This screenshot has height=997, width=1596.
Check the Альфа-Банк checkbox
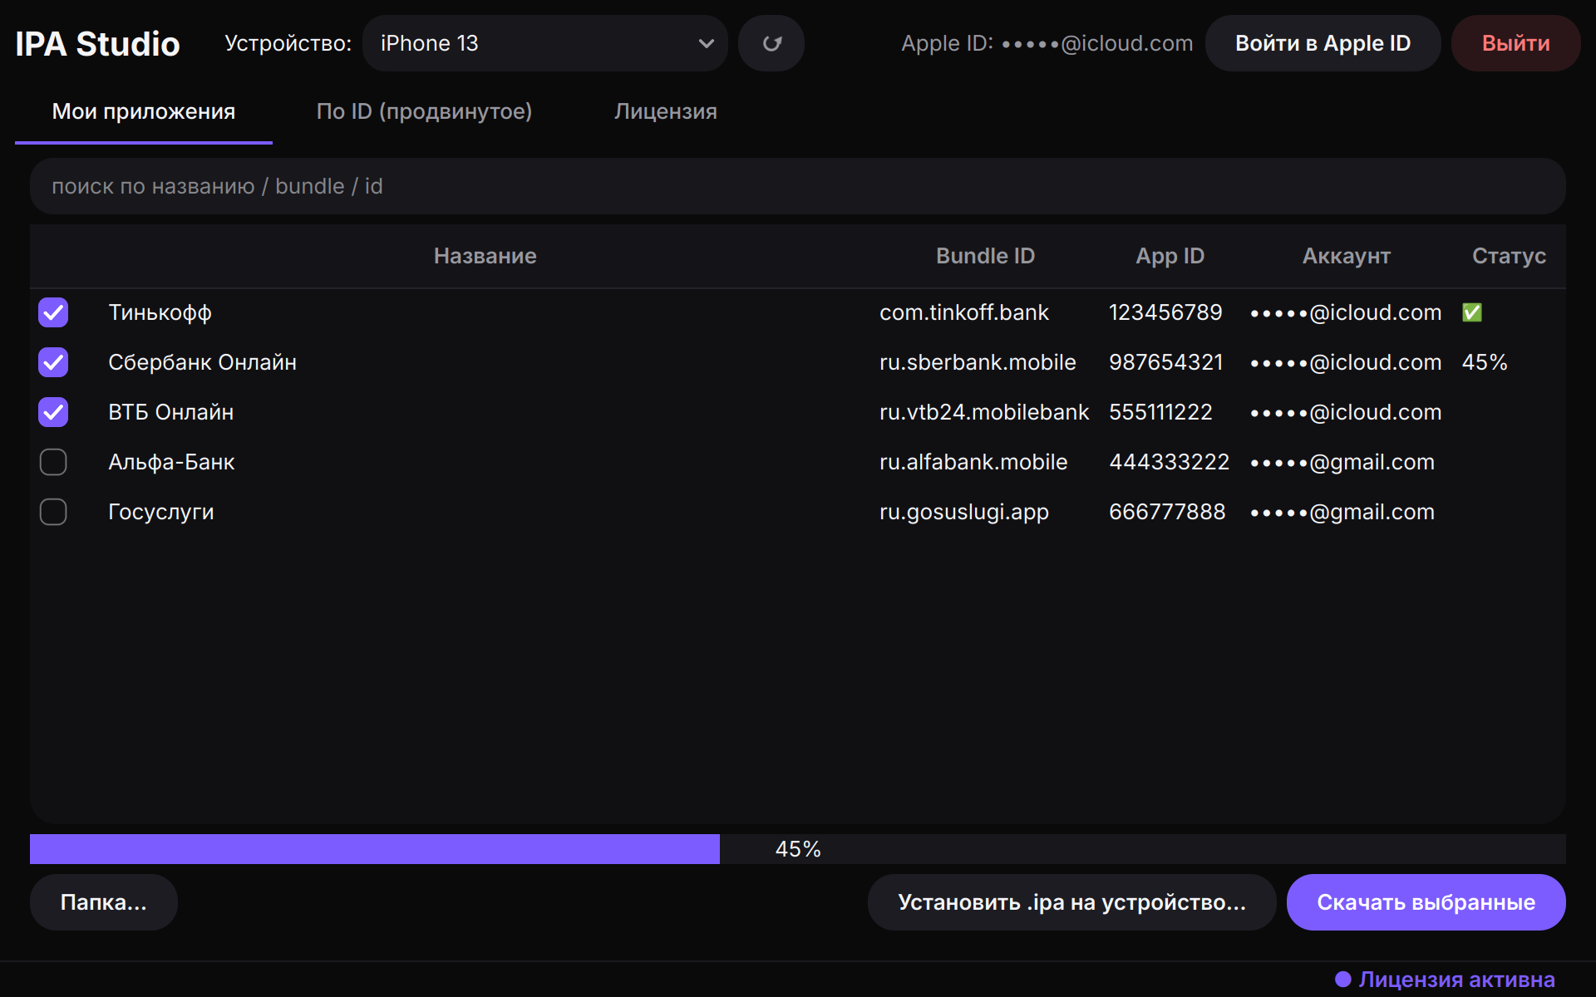pos(53,462)
